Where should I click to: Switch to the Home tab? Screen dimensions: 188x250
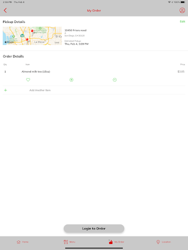tap(23, 242)
